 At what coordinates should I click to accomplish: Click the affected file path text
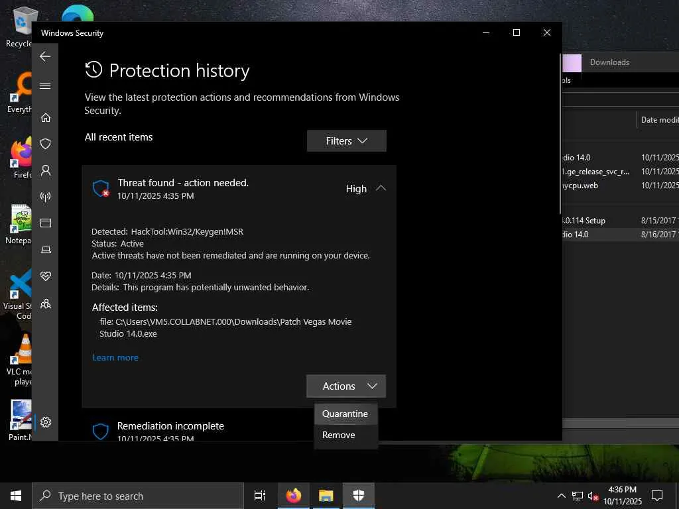tap(225, 327)
